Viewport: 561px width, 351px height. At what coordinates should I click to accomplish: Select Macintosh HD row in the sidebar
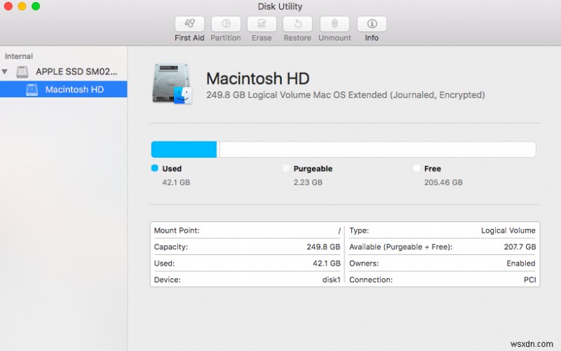click(64, 89)
